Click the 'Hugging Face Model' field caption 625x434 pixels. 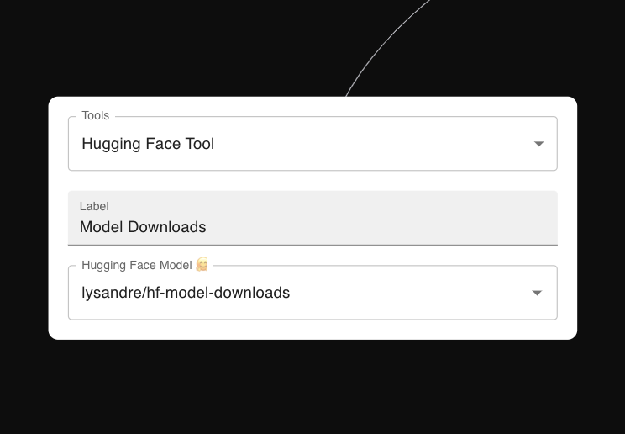137,265
